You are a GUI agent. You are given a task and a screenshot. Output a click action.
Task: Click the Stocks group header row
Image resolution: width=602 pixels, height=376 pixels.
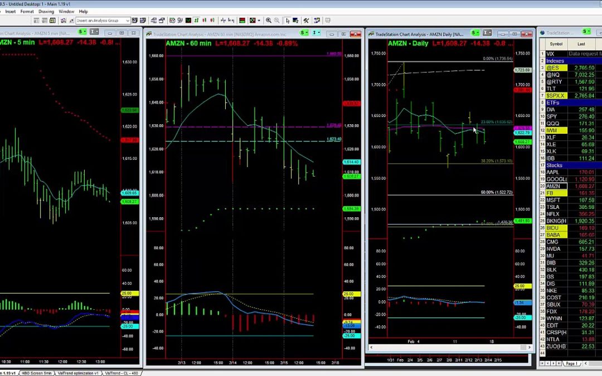point(574,165)
